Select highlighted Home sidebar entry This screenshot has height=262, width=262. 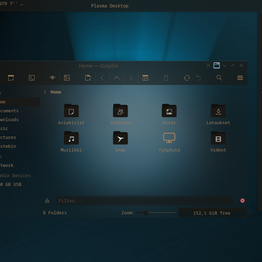pos(20,102)
